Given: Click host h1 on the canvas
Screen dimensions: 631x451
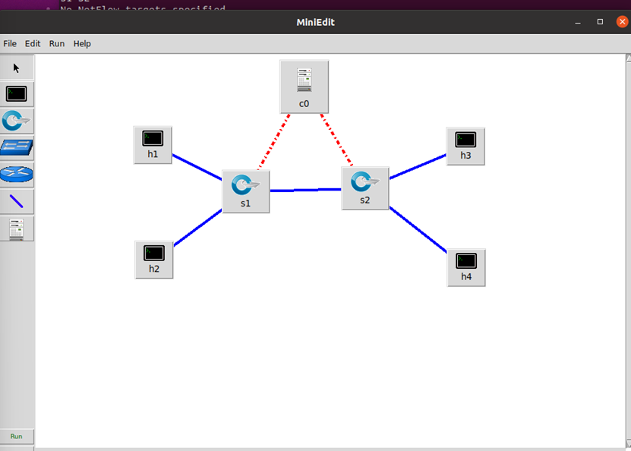Looking at the screenshot, I should (x=153, y=145).
